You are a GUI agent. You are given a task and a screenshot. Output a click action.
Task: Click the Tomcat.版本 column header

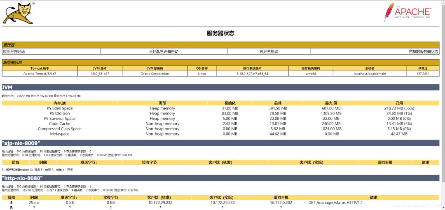click(x=40, y=68)
